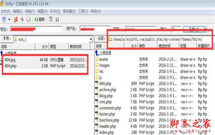Click the footer.php file icon
The width and height of the screenshot is (215, 135).
97,113
